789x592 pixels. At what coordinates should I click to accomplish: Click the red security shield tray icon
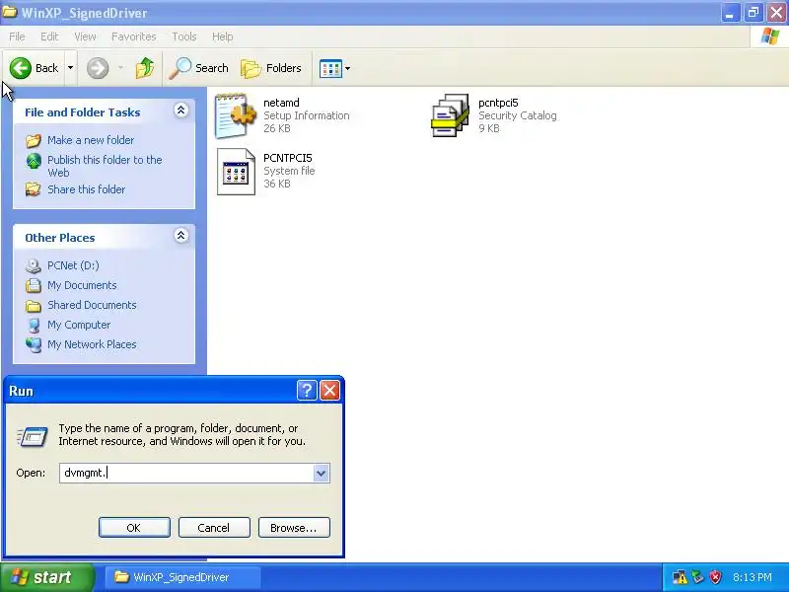pos(716,577)
